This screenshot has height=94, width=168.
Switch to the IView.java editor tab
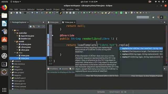(x=53, y=22)
